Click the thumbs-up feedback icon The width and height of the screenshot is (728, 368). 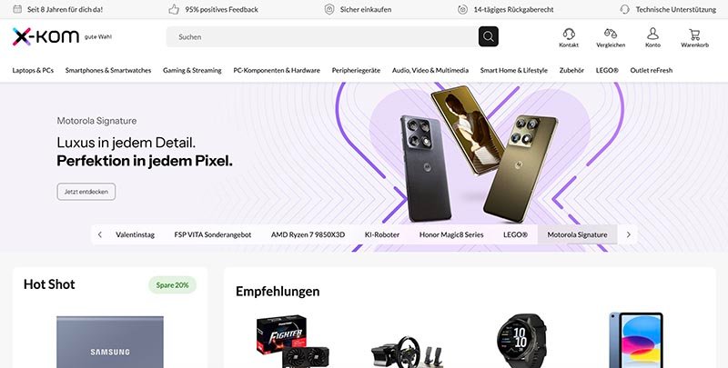point(174,9)
